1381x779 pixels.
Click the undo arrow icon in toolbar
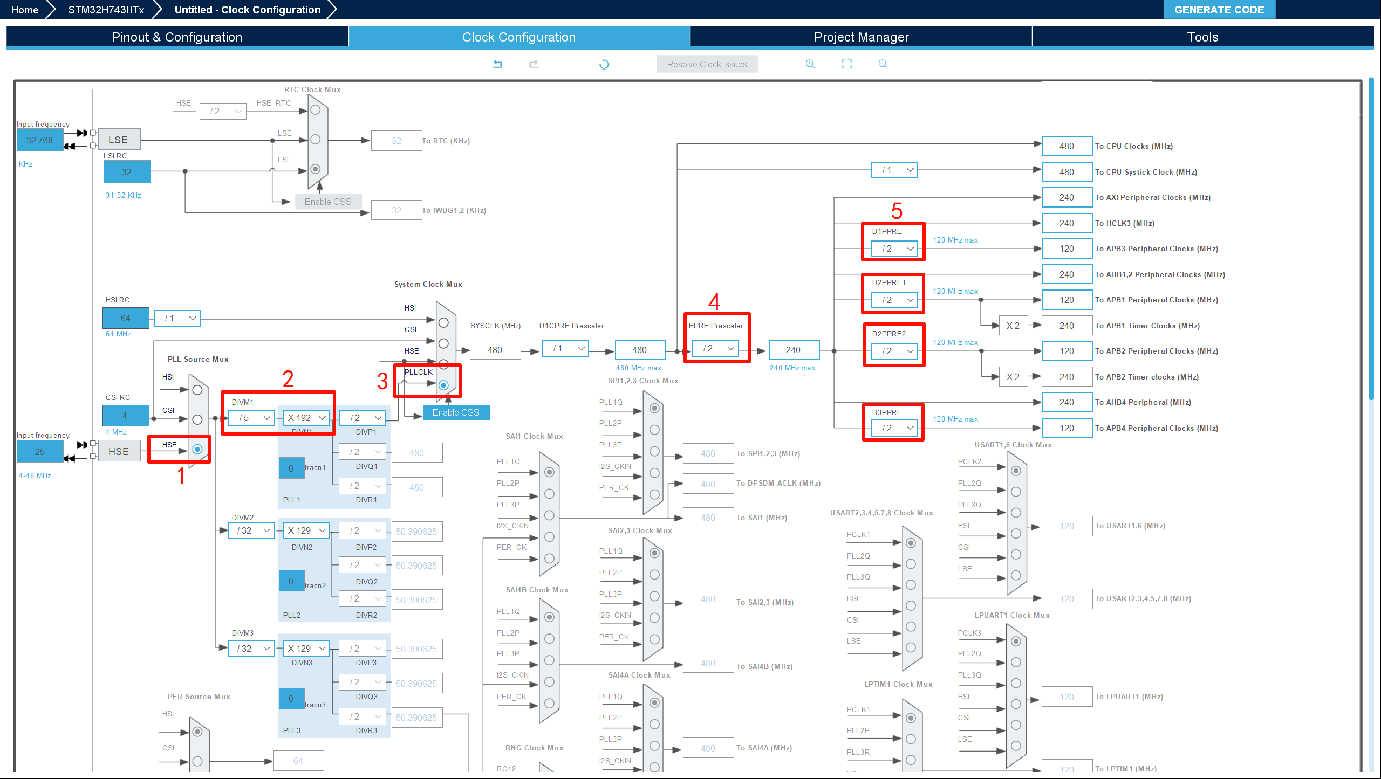tap(497, 64)
